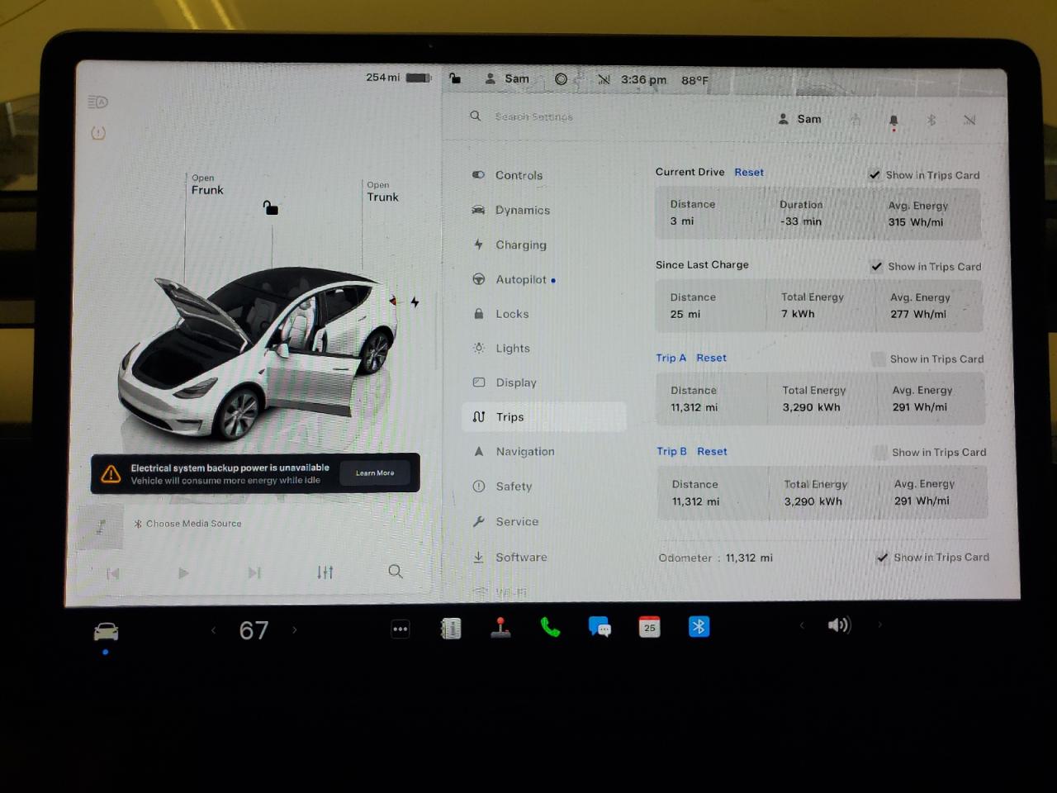Tap the media equalizer settings icon
This screenshot has width=1057, height=793.
click(325, 572)
